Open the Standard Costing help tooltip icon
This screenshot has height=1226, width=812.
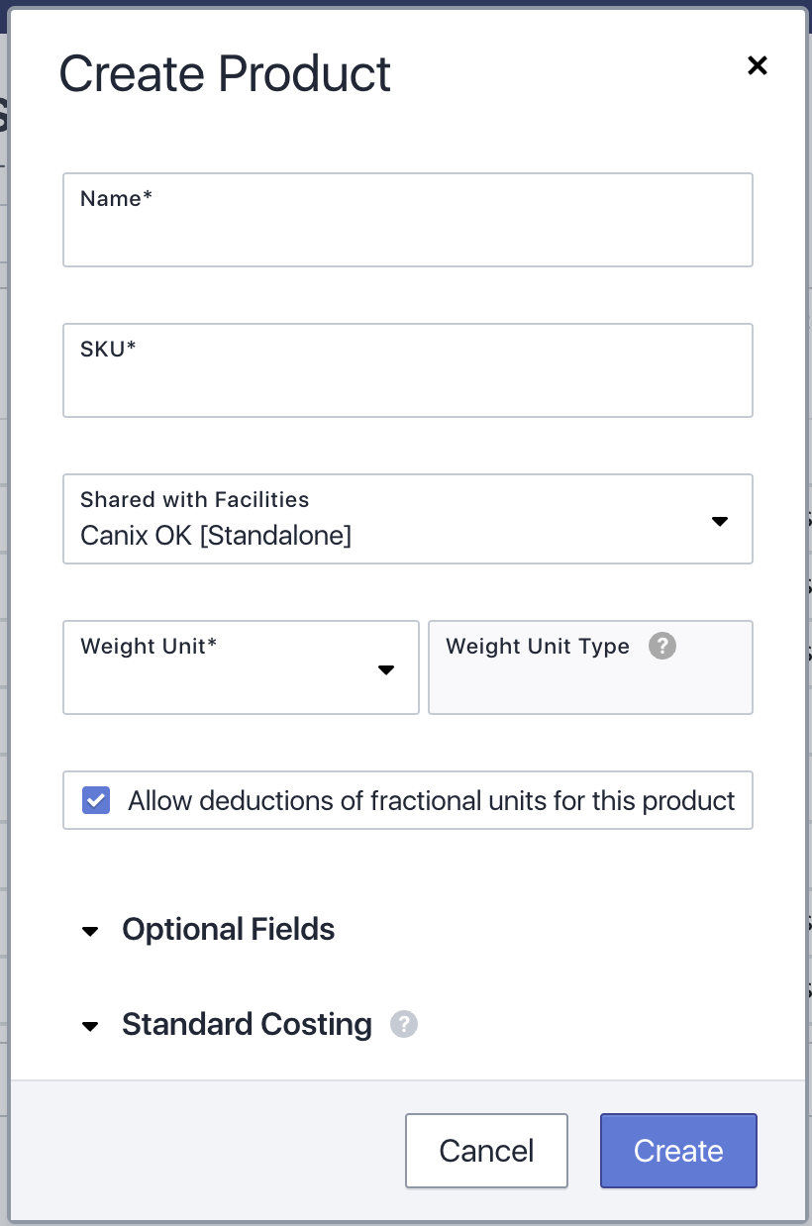pos(404,1024)
